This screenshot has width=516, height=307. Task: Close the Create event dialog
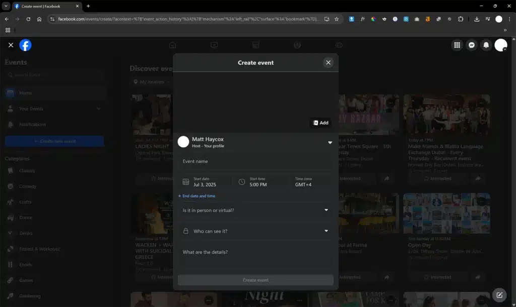coord(328,63)
